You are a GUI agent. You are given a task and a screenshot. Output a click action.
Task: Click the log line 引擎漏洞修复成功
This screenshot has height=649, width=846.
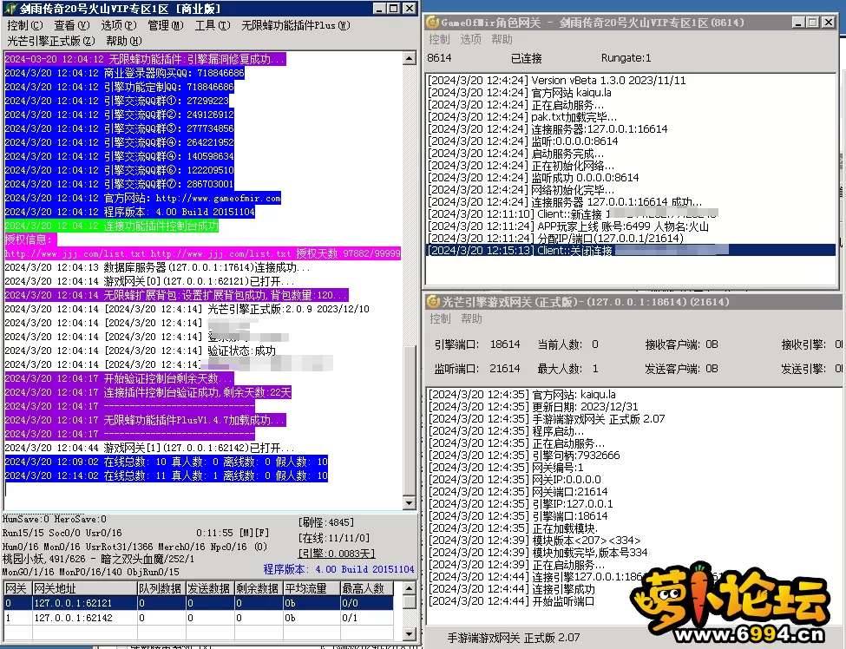pos(145,59)
